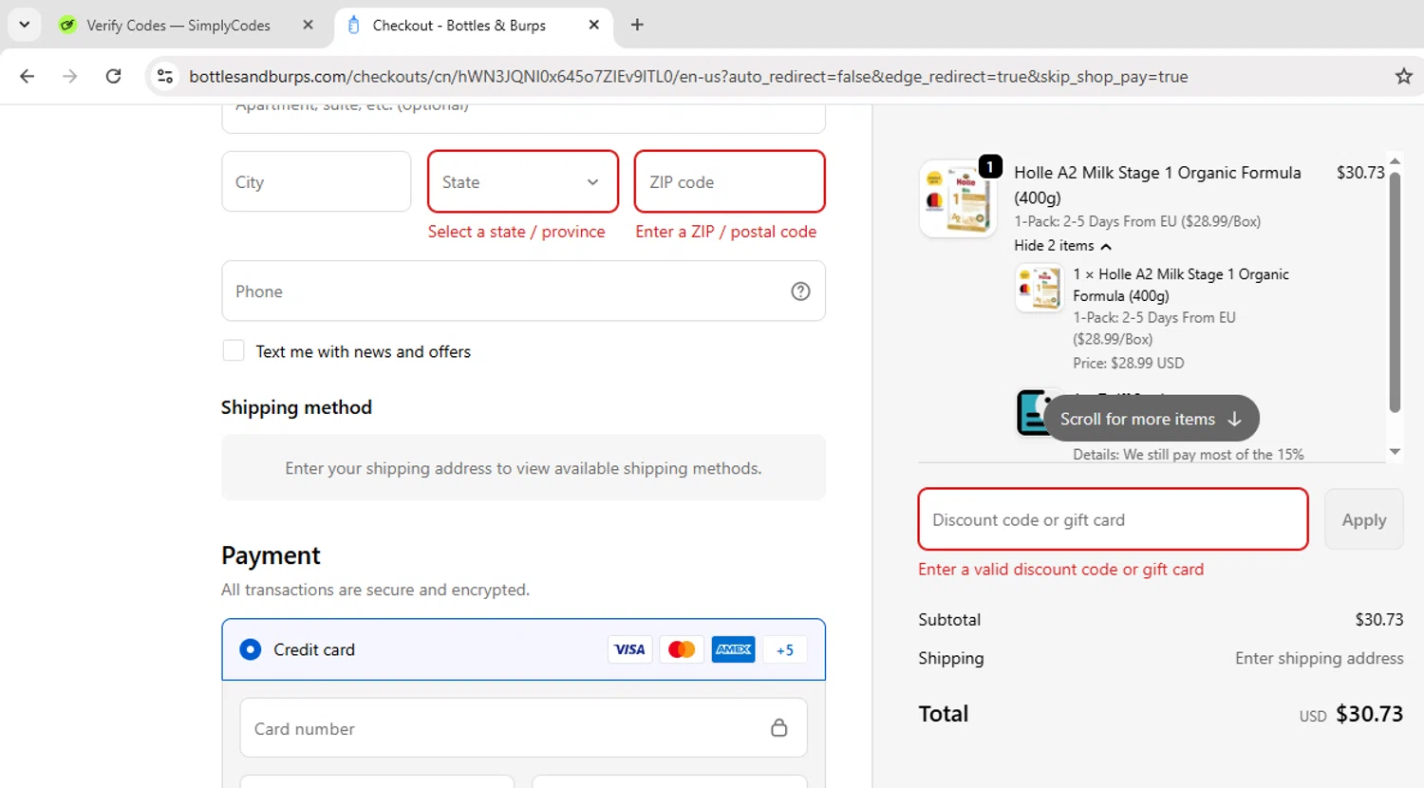The height and width of the screenshot is (788, 1424).
Task: Click the phone field help question icon
Action: [800, 291]
